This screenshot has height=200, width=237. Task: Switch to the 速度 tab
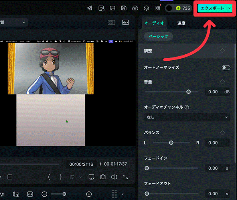coord(181,23)
